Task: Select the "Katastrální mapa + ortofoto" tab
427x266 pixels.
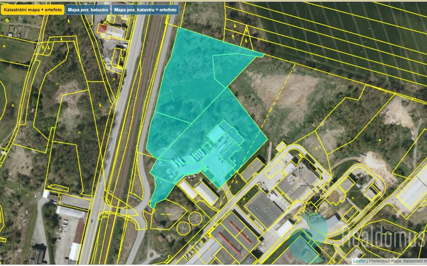Action: tap(33, 10)
